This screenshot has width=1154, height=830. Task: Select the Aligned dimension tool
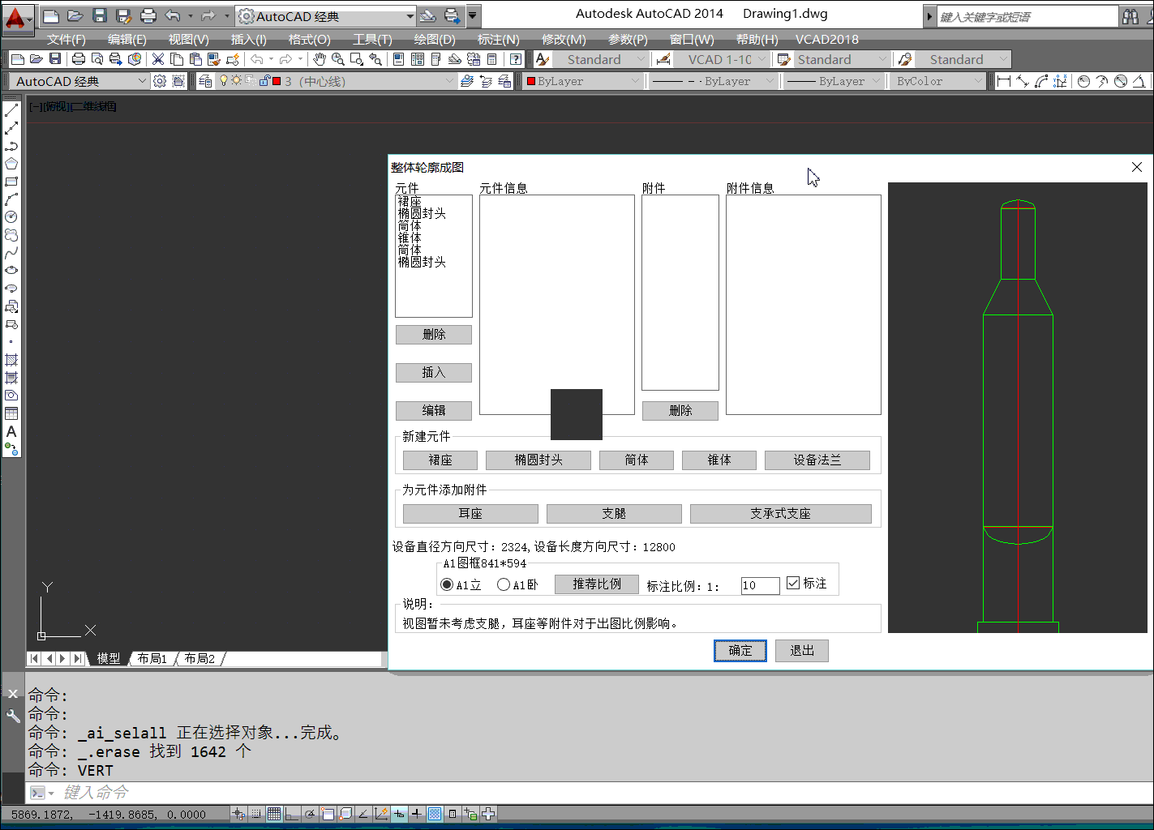[1023, 81]
